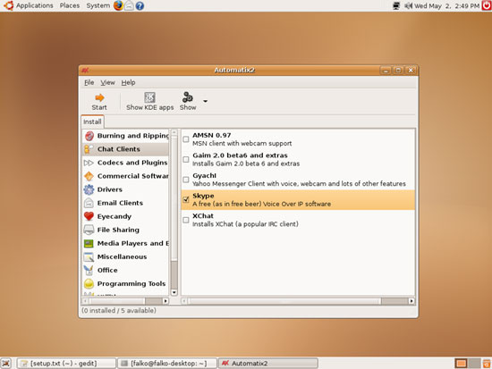The width and height of the screenshot is (492, 369).
Task: Click the mail launcher icon in panel
Action: click(x=130, y=5)
